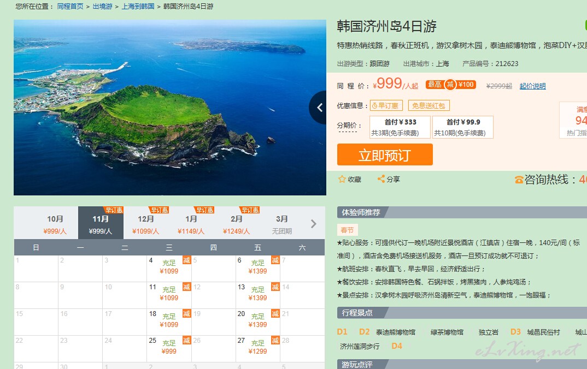Choose the 首付¥333 3-installment option
Image resolution: width=587 pixels, height=369 pixels.
[x=400, y=127]
